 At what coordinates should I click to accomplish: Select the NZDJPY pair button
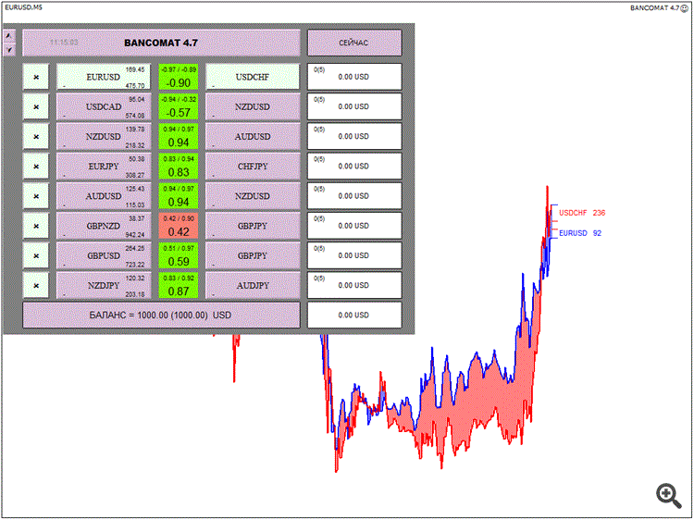(x=104, y=286)
